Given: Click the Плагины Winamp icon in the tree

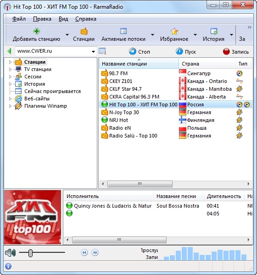Looking at the screenshot, I should coord(18,106).
